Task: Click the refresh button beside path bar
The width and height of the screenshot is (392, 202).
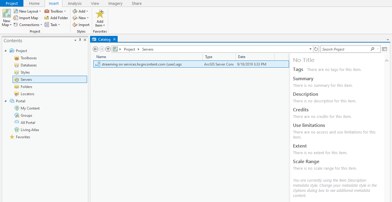Action: pos(316,49)
